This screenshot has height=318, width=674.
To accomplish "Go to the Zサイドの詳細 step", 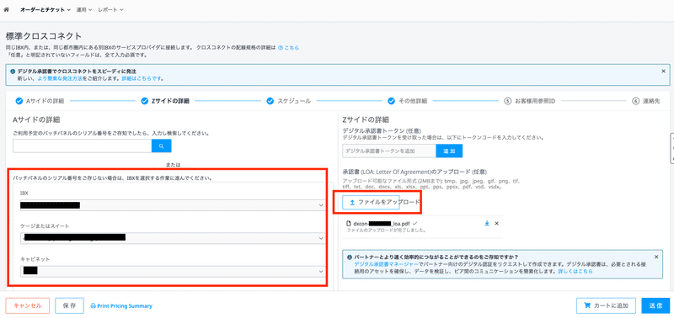I will click(165, 101).
